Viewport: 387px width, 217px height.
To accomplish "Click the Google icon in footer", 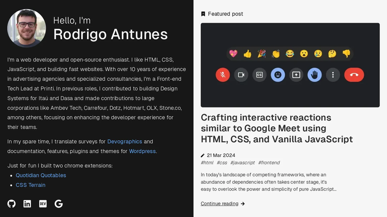I will coord(59,203).
